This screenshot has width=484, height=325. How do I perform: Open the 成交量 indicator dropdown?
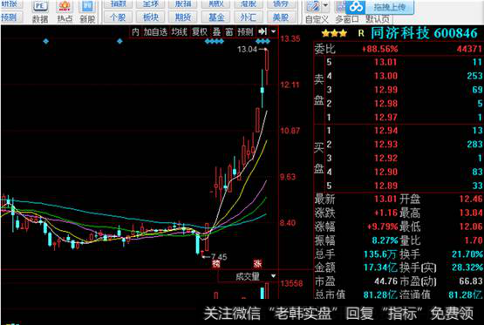[x=274, y=276]
